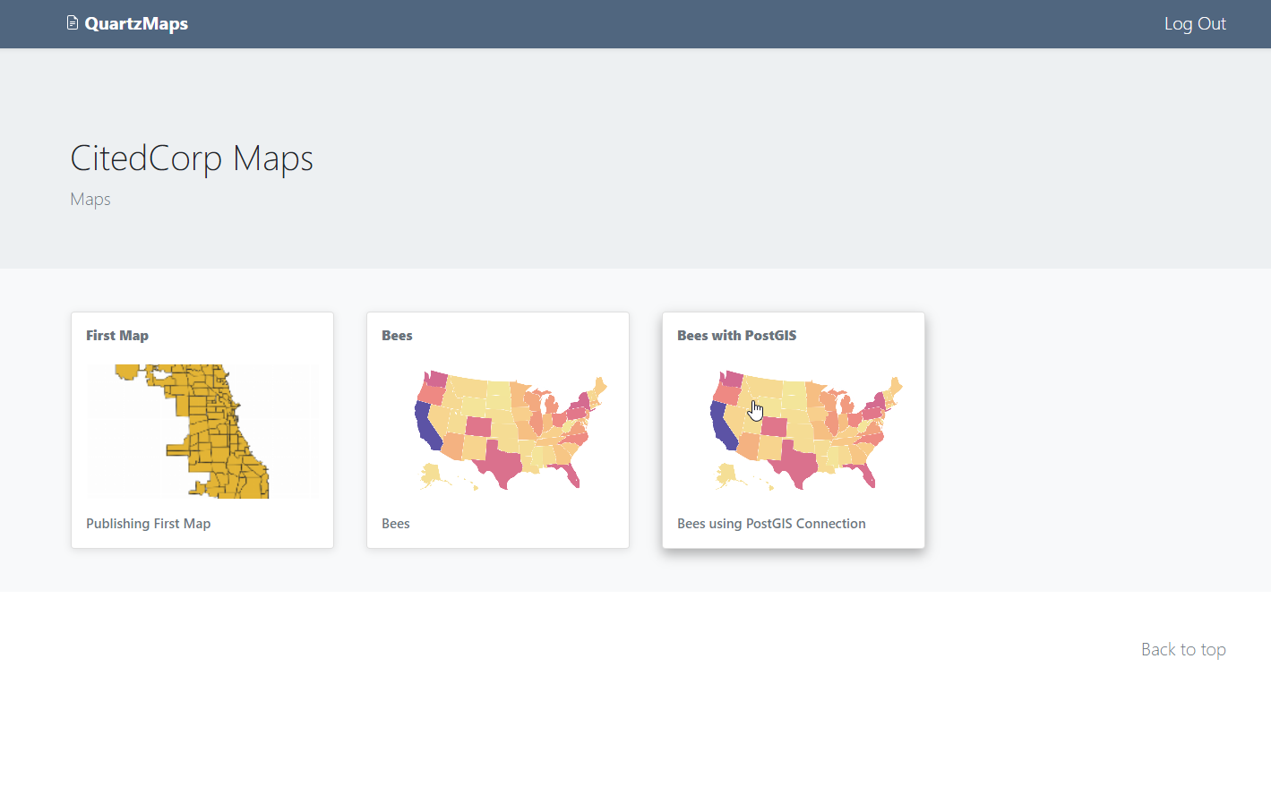Select the Maps subtitle under the heading
Image resolution: width=1271 pixels, height=787 pixels.
90,199
